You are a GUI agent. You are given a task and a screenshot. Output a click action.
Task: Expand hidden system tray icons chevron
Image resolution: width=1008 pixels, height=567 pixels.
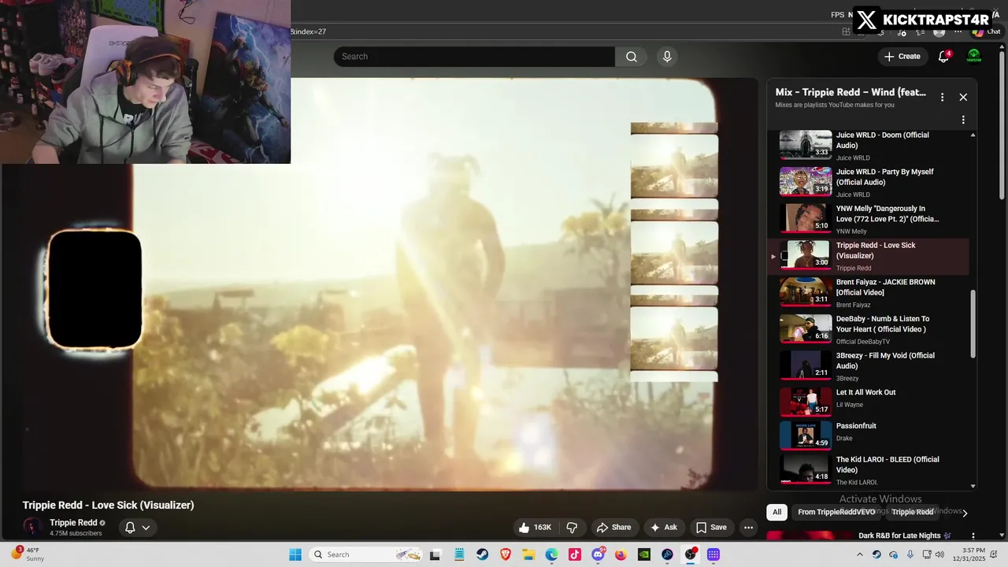click(x=859, y=554)
